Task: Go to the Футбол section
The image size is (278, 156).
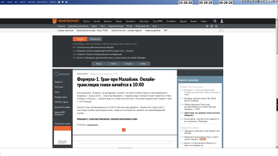Action: (86, 21)
